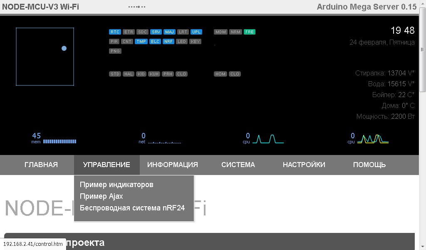Click the RTC status badge
This screenshot has width=426, height=250.
click(x=115, y=32)
